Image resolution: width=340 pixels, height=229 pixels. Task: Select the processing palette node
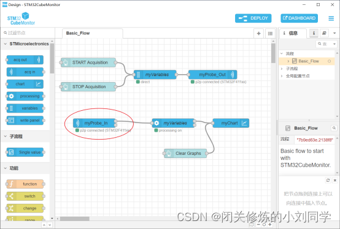pos(25,96)
